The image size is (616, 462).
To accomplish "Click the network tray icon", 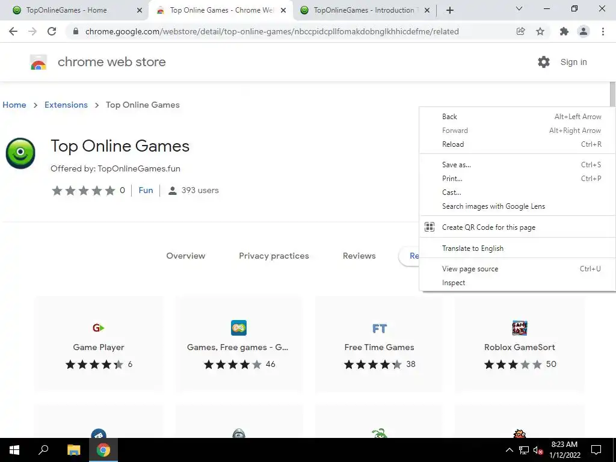I will click(x=524, y=450).
